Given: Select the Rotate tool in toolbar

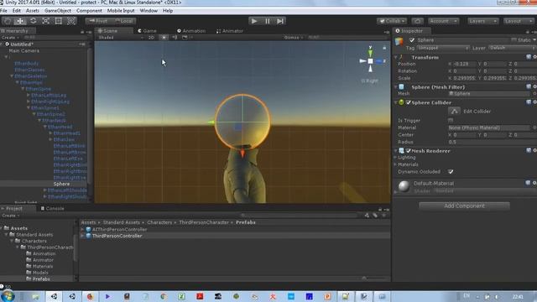Looking at the screenshot, I should (x=34, y=21).
